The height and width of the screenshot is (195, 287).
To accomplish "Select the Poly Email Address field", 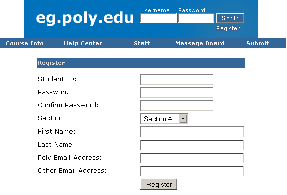I will (x=192, y=158).
